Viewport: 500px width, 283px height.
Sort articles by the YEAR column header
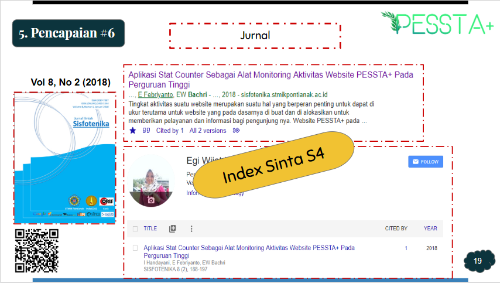430,229
